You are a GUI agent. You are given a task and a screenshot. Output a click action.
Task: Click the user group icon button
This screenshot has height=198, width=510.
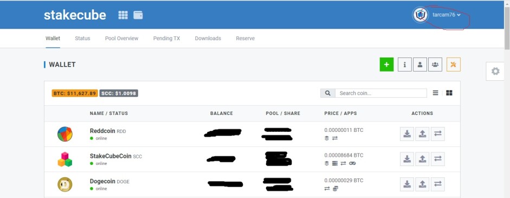point(435,65)
